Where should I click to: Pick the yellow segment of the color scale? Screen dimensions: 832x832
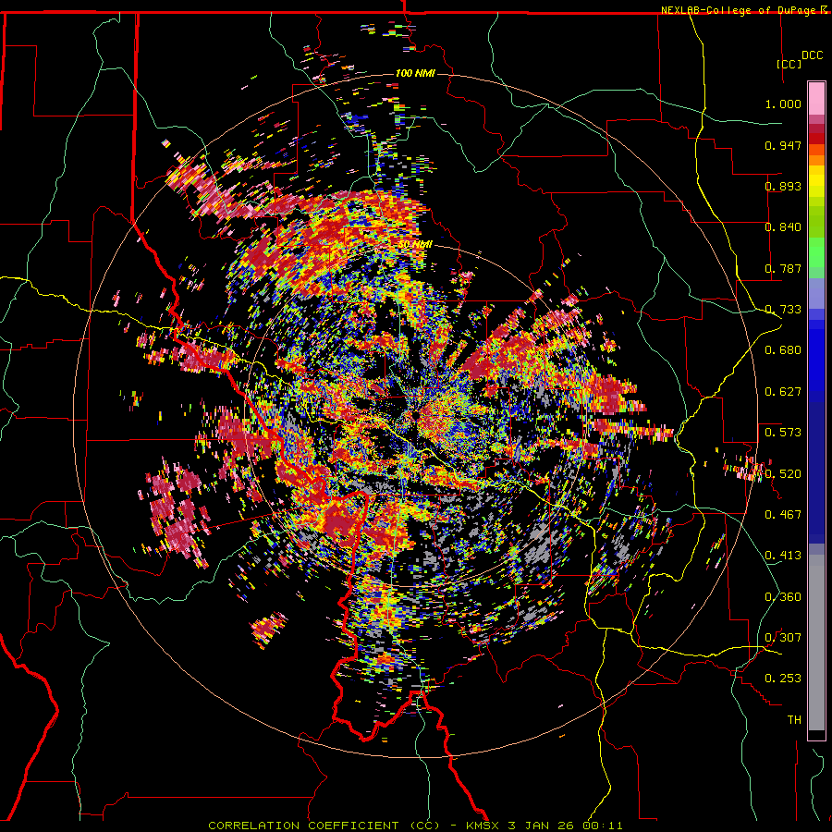(x=816, y=181)
